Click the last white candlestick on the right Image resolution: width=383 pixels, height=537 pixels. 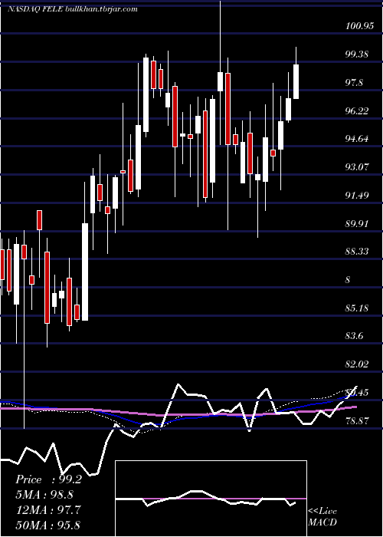point(296,81)
